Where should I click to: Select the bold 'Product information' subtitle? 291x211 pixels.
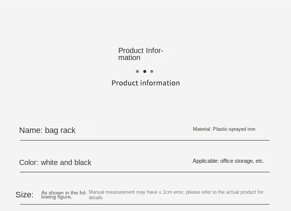coord(146,83)
